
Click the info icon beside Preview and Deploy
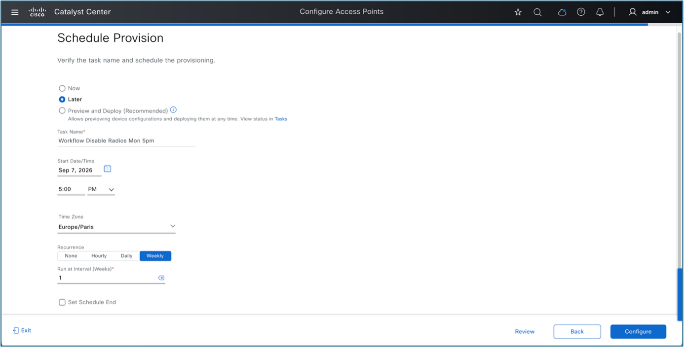coord(173,110)
